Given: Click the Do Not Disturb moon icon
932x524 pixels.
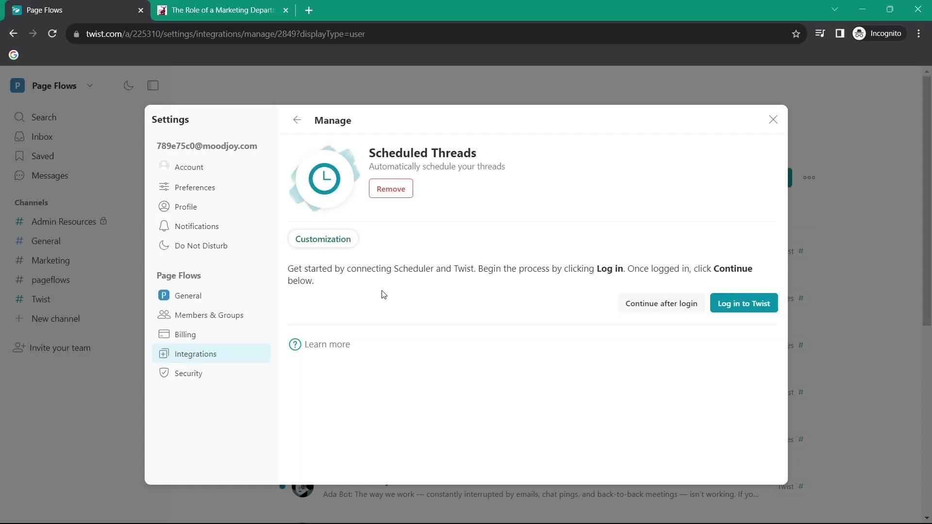Looking at the screenshot, I should coord(164,245).
